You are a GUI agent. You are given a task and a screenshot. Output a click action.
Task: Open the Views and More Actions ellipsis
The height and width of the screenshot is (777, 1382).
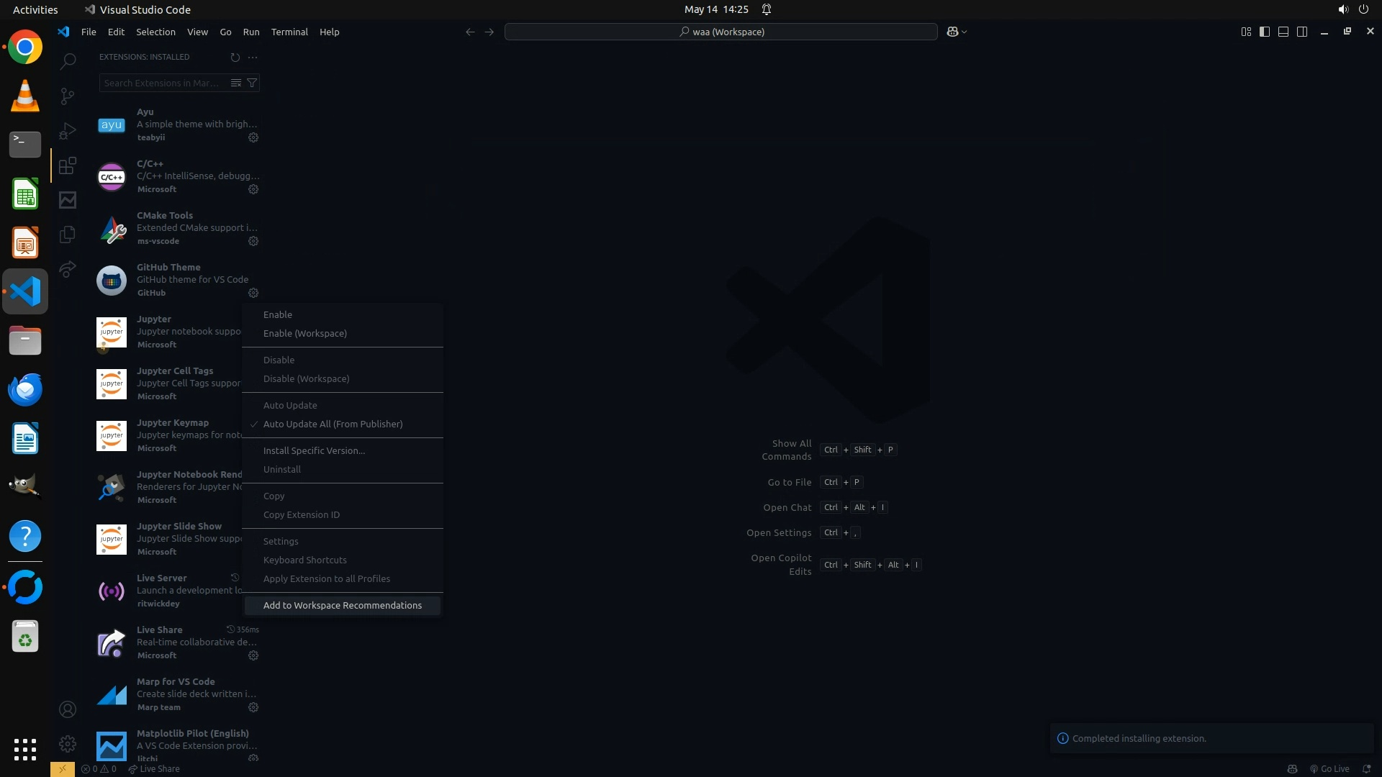click(253, 57)
